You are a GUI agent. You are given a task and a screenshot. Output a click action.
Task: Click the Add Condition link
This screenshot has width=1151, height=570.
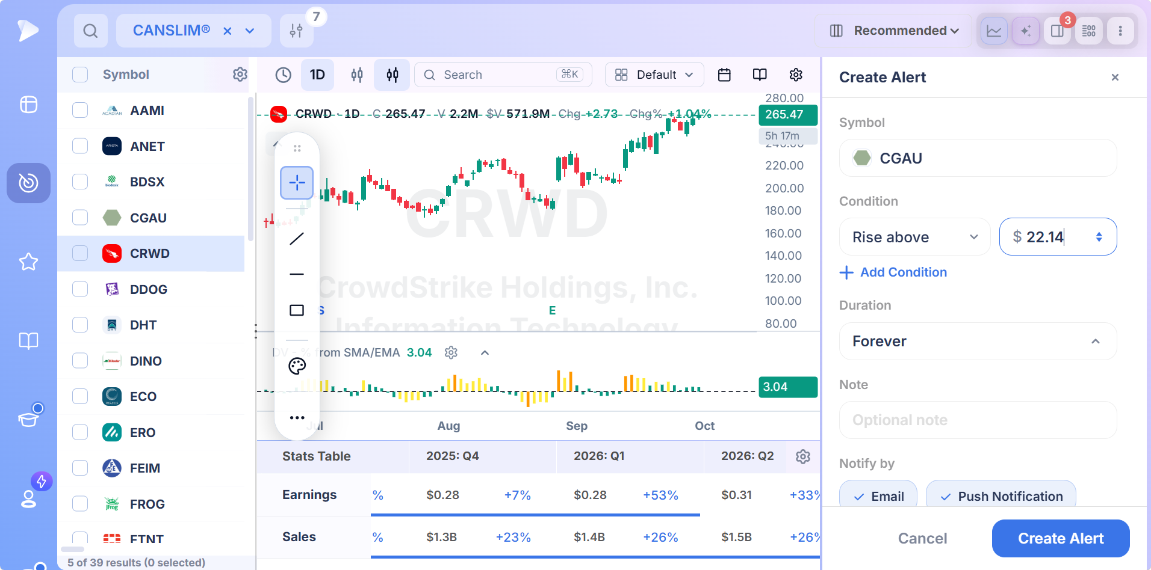click(893, 272)
